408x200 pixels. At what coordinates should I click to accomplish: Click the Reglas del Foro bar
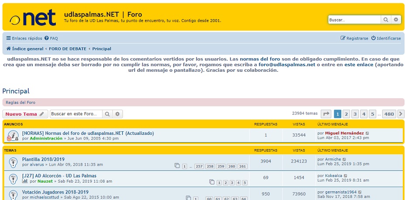204,103
